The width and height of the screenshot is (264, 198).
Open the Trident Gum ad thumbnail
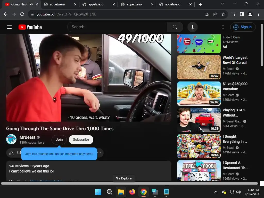pyautogui.click(x=199, y=44)
